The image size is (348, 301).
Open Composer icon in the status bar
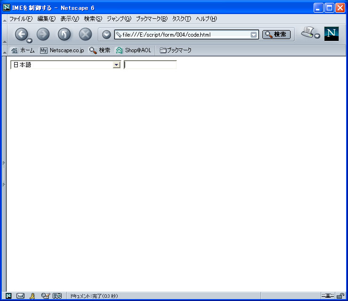click(x=46, y=296)
